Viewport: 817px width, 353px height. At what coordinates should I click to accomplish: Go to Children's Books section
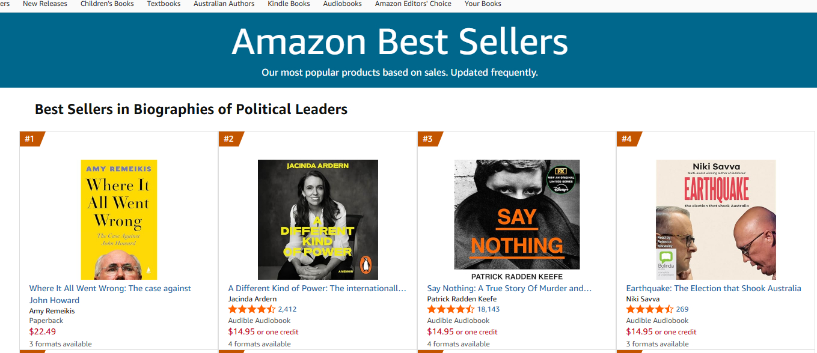(107, 4)
